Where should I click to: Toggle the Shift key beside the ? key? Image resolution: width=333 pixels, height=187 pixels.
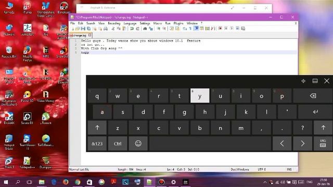pos(323,128)
